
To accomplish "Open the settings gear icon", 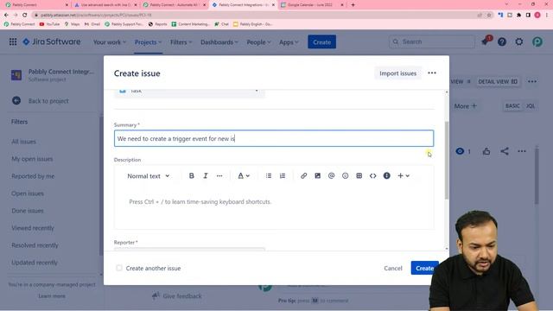I will (519, 42).
